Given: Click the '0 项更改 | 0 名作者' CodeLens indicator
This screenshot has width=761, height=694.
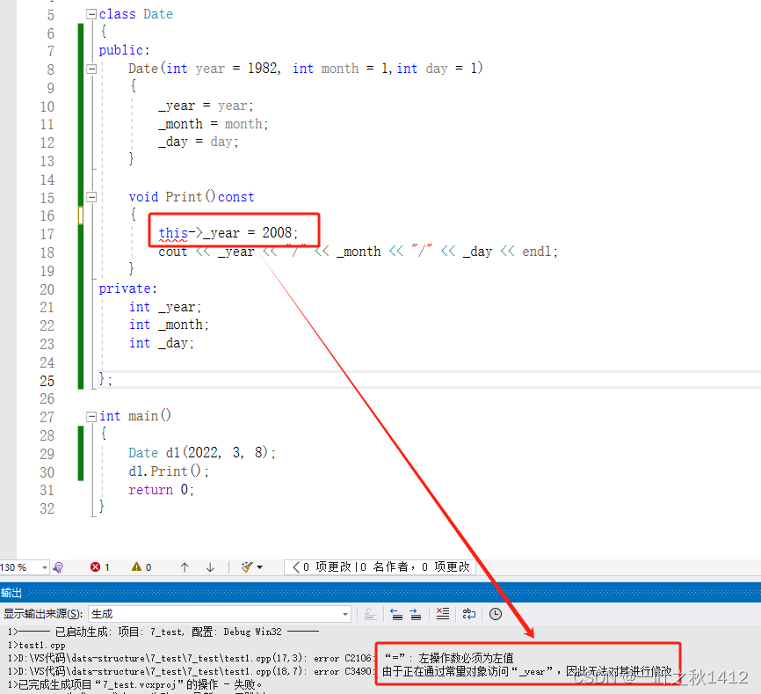Looking at the screenshot, I should tap(380, 567).
